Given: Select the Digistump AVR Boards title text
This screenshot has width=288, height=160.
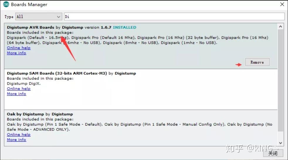Looking at the screenshot, I should [x=31, y=27].
